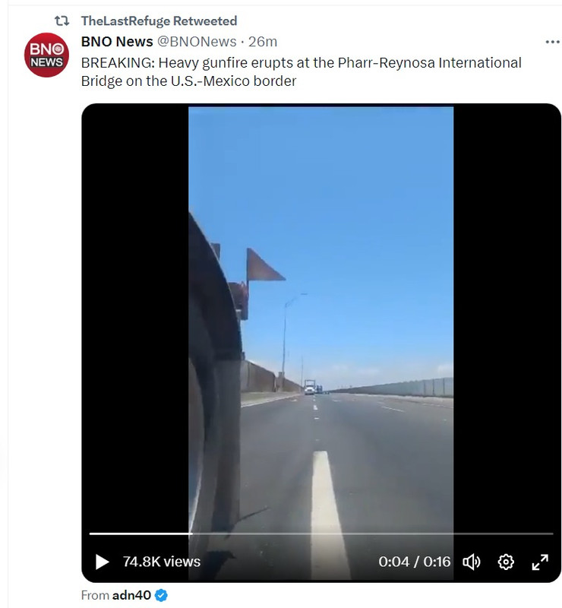Open TheLastRefuge Retweeted profile link
This screenshot has height=608, width=562.
click(x=159, y=21)
